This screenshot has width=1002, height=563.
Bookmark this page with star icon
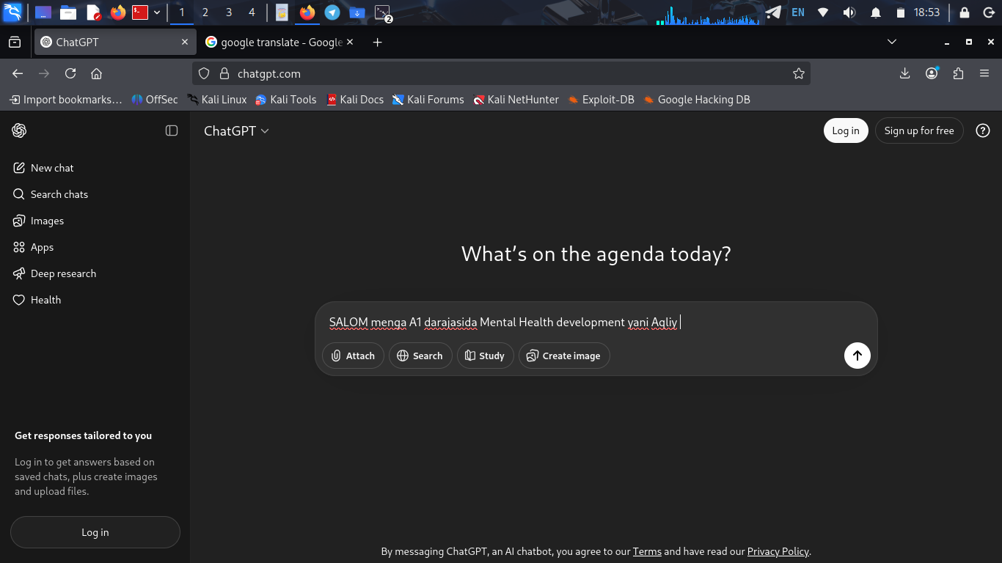pos(799,73)
